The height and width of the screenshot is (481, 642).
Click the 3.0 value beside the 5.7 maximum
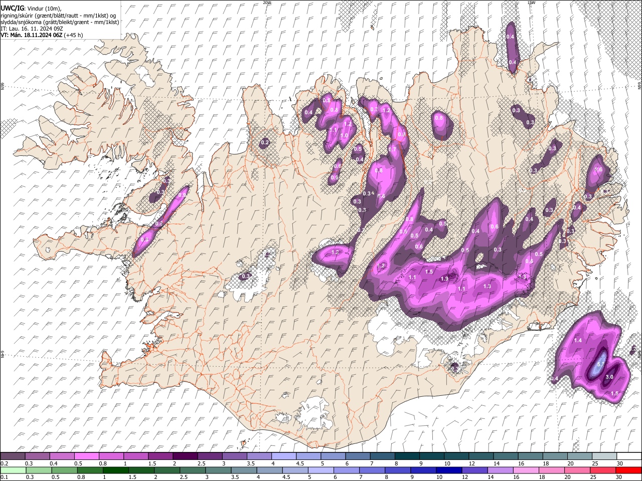click(610, 377)
